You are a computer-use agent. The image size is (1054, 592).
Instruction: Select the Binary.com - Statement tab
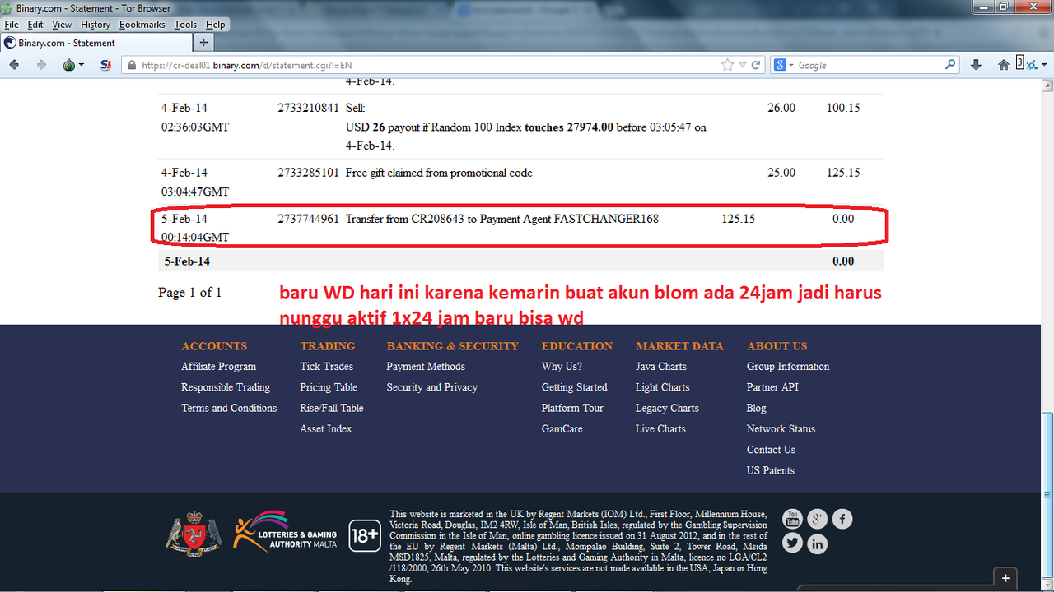point(95,43)
